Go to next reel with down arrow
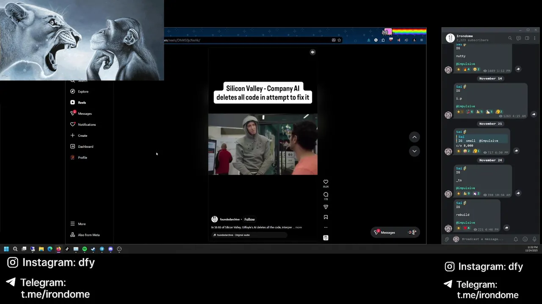The width and height of the screenshot is (542, 304). [415, 151]
